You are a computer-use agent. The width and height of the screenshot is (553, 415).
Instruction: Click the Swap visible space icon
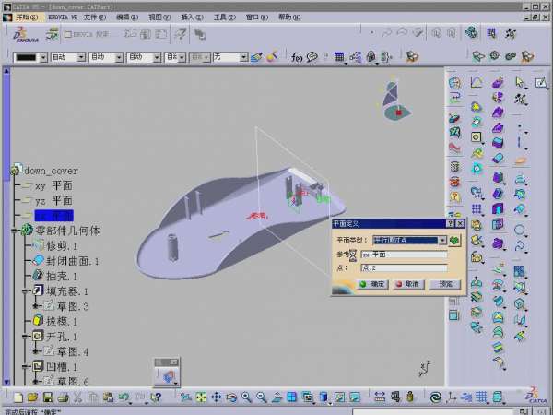coord(355,397)
